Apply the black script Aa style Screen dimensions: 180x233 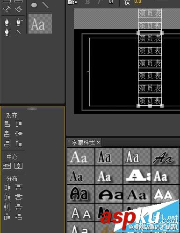coord(165,157)
